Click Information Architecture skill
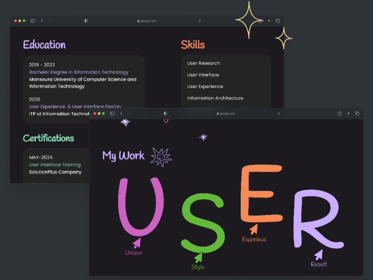 [215, 98]
